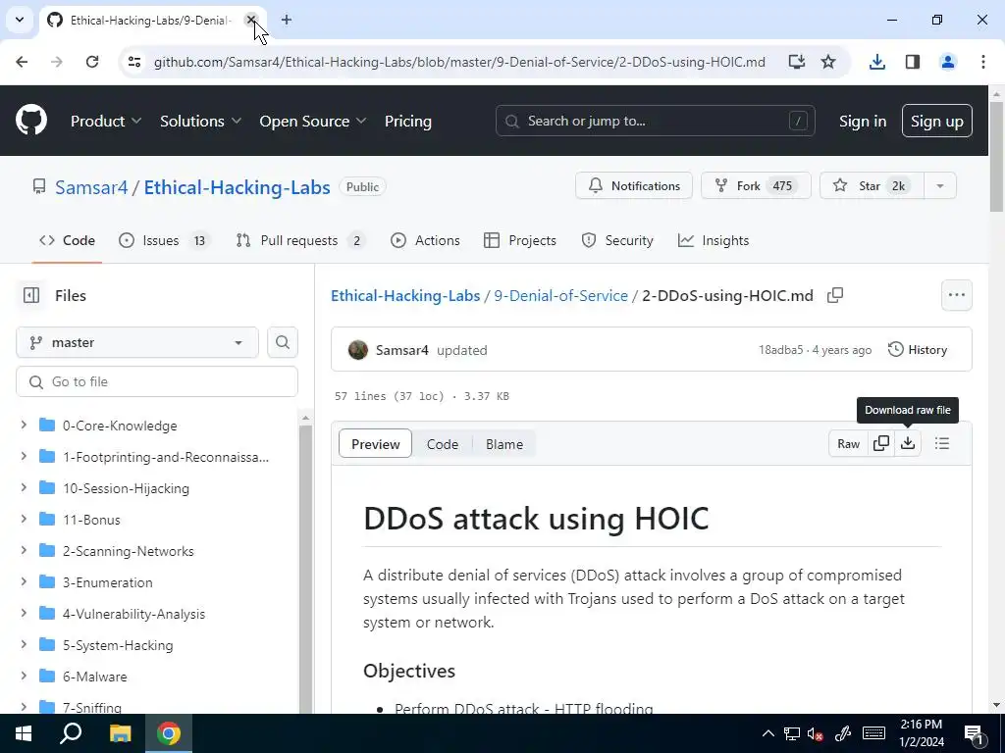Switch to Code file view
This screenshot has height=753, width=1005.
point(443,444)
